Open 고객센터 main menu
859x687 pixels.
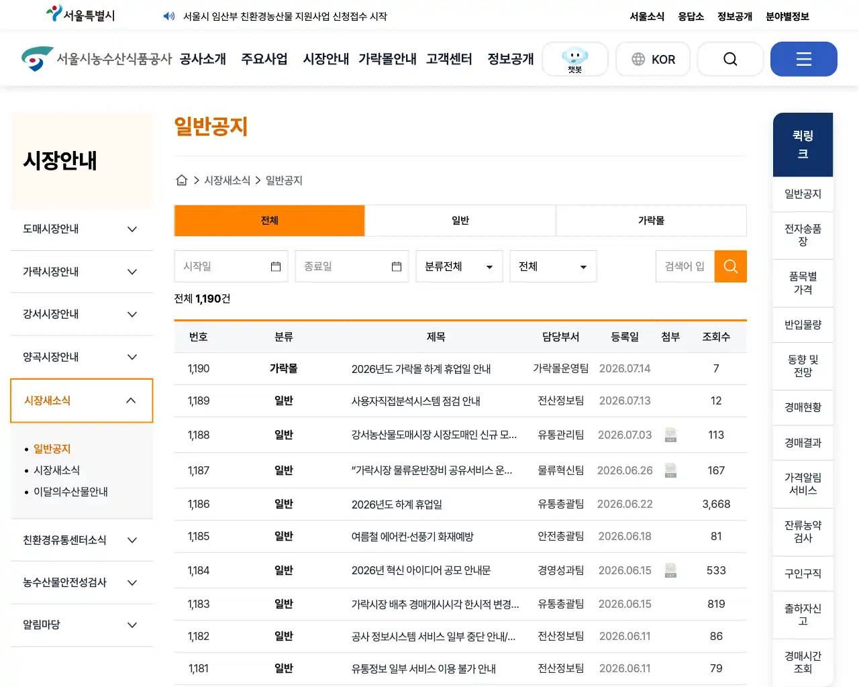coord(449,59)
